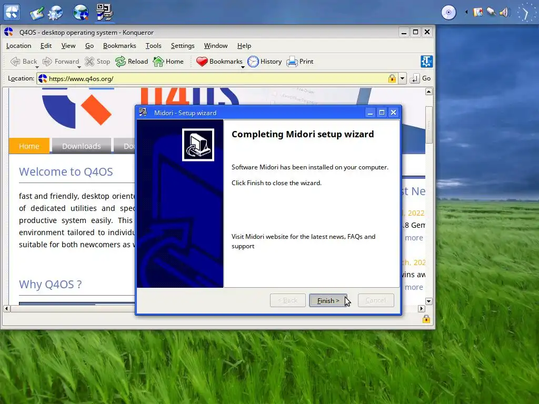539x404 pixels.
Task: Click the disabled Cancel wizard button
Action: pyautogui.click(x=376, y=300)
